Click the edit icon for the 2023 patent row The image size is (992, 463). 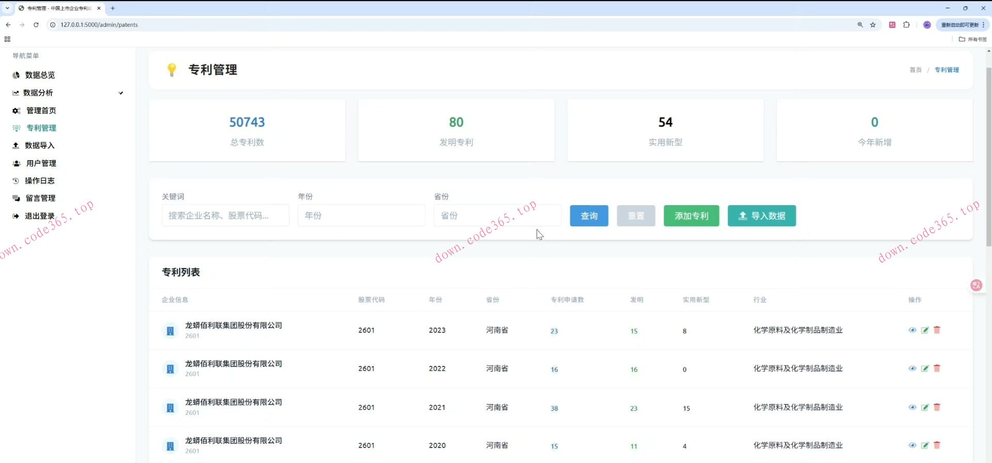coord(925,330)
